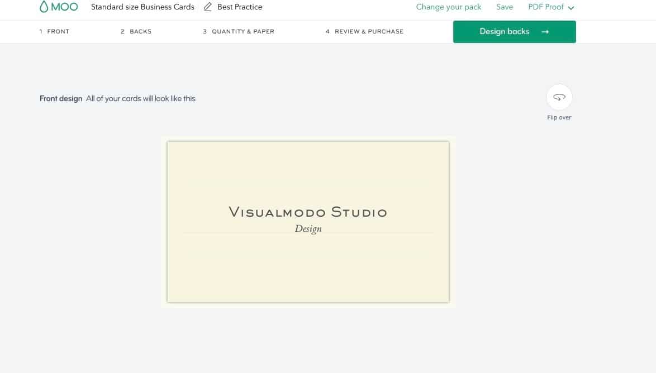Click Best Practice to rename the pack
The image size is (656, 373).
240,7
